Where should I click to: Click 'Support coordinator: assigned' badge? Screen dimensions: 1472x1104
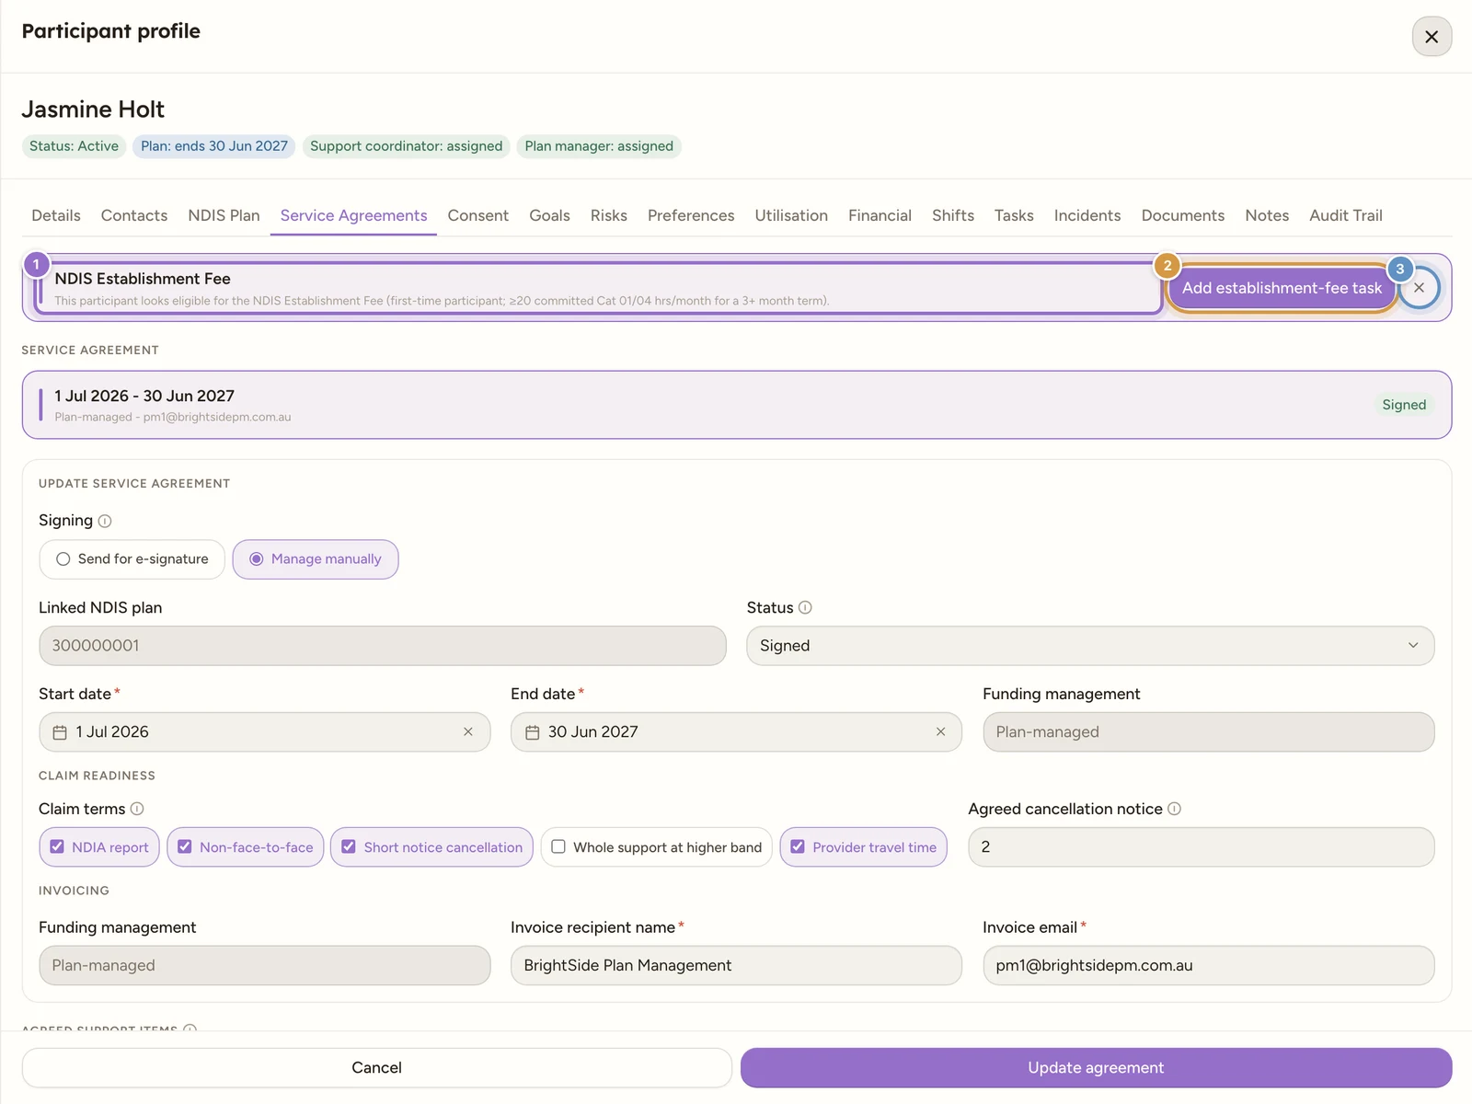pyautogui.click(x=406, y=146)
